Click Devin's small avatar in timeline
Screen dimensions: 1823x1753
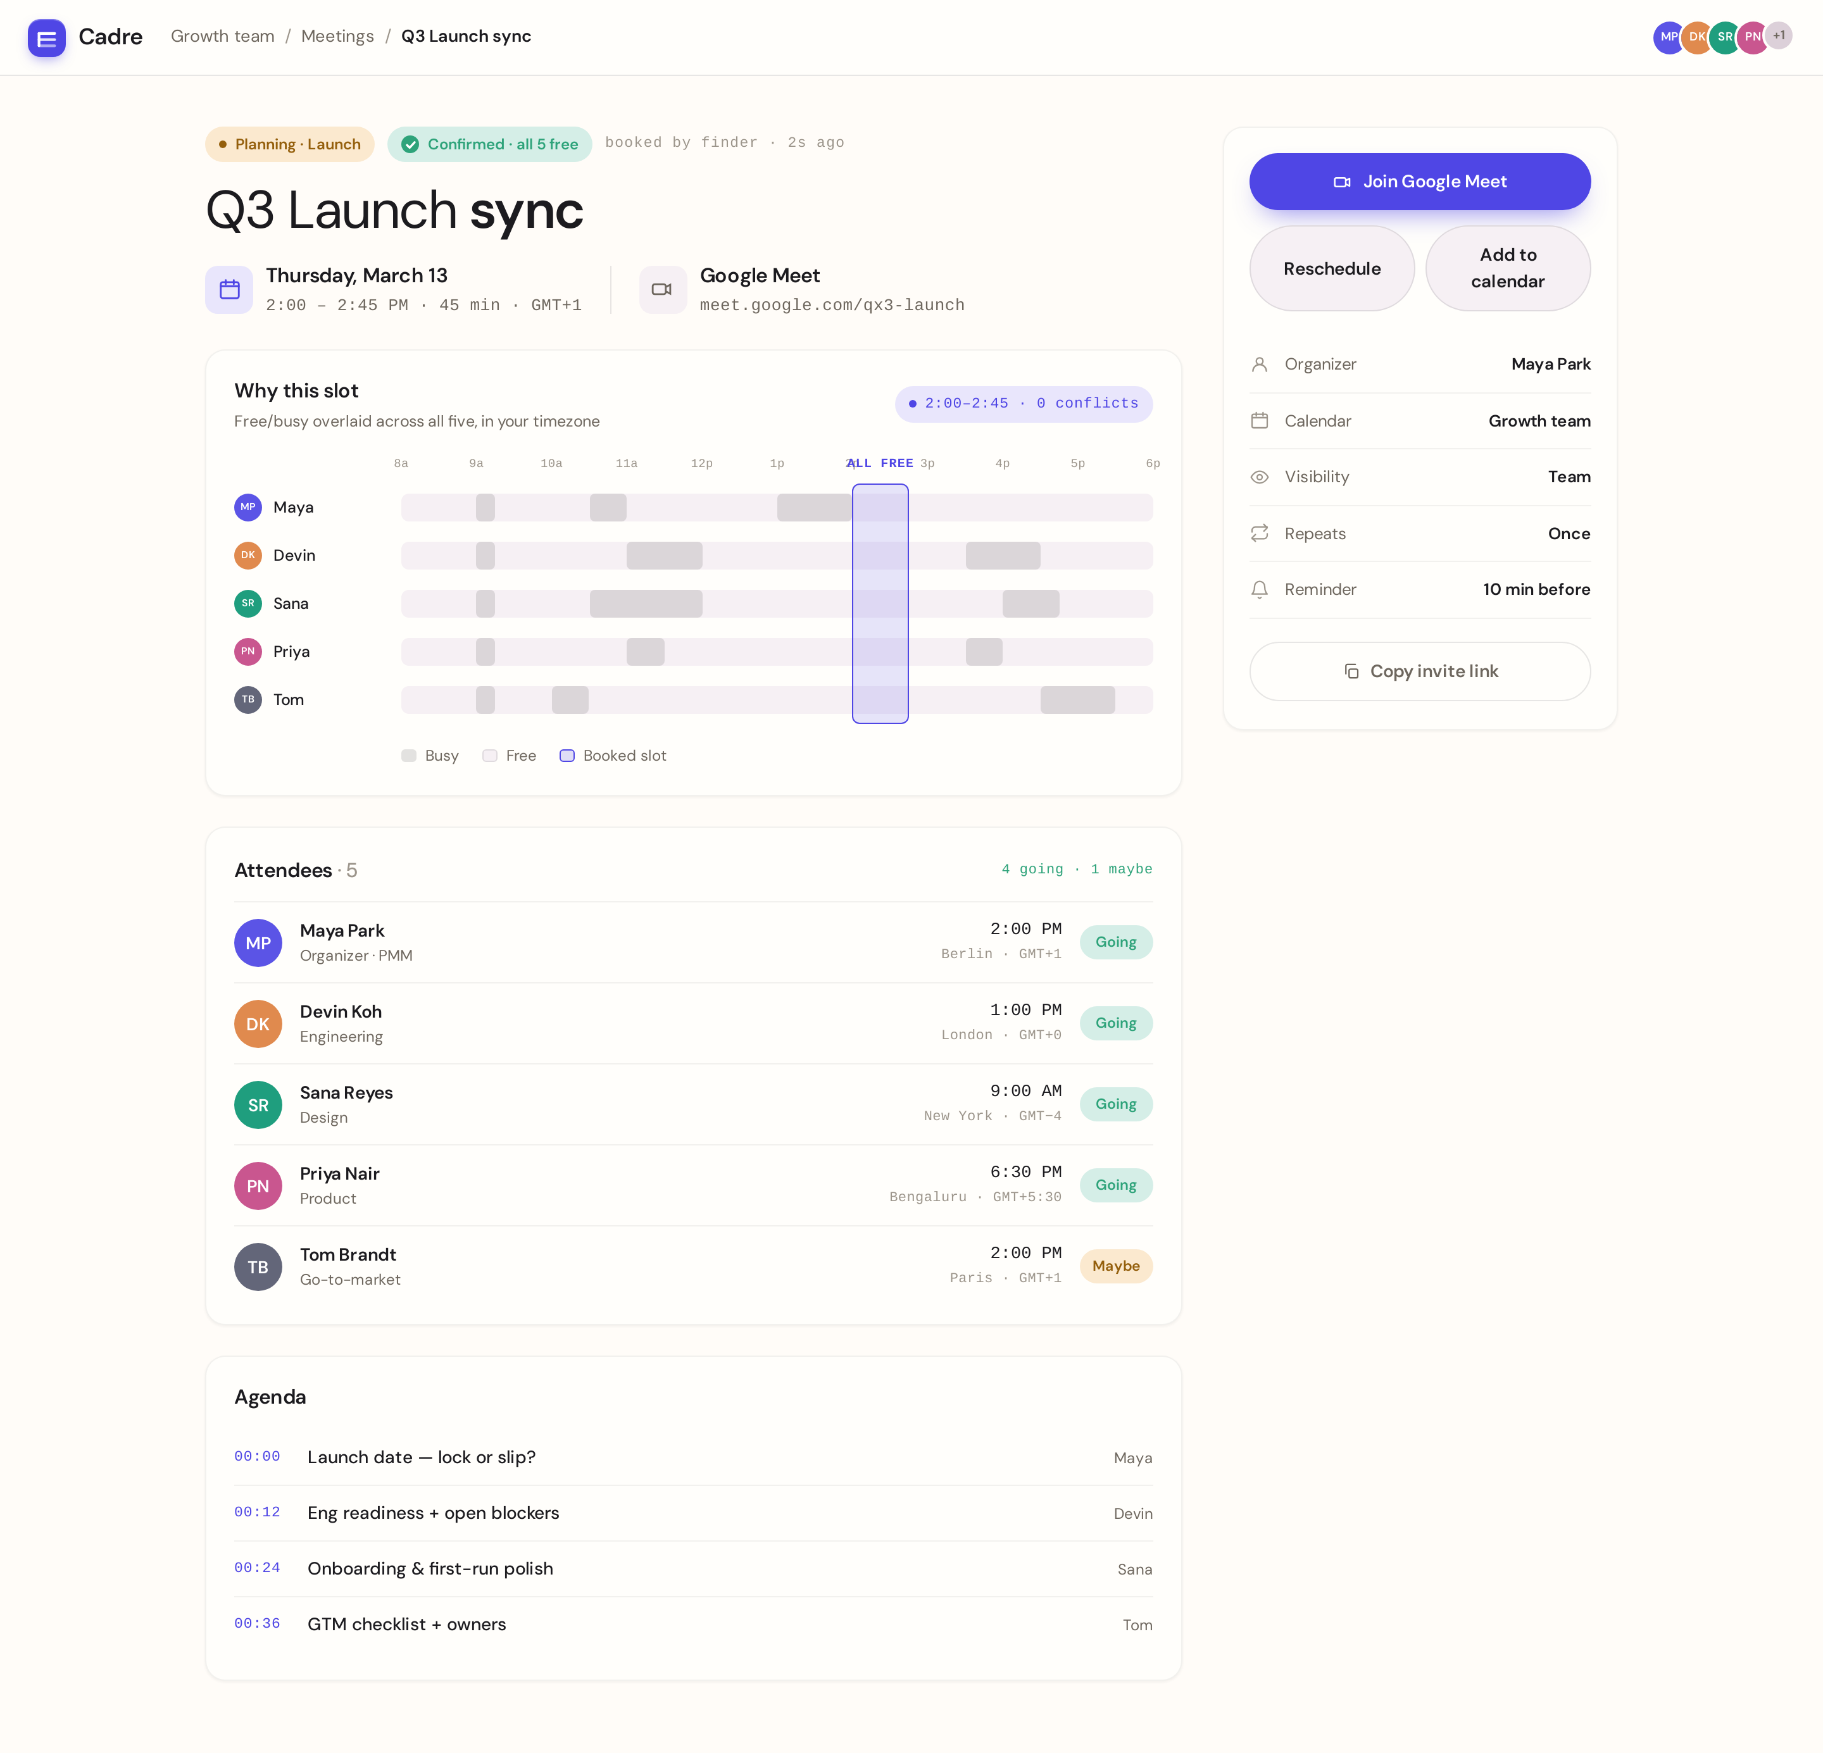point(247,555)
